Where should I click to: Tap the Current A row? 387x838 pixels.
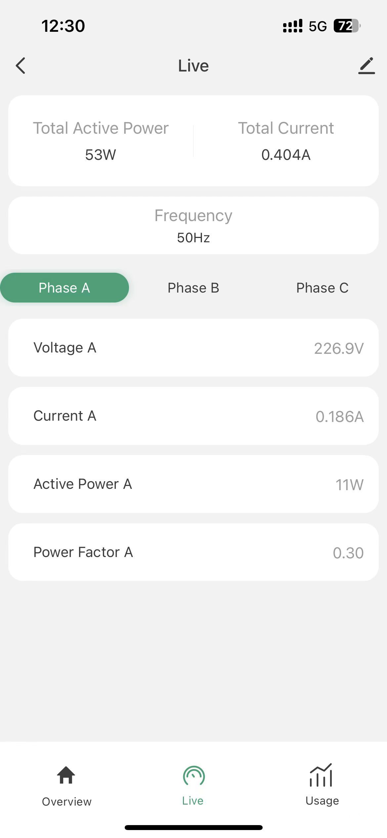(193, 416)
